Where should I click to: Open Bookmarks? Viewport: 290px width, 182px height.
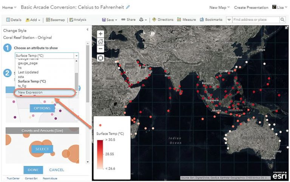pos(211,20)
